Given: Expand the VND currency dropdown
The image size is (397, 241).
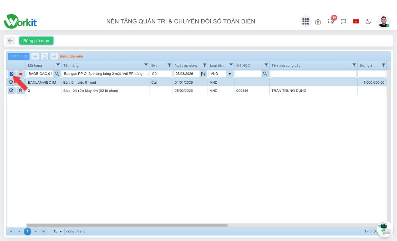Looking at the screenshot, I should click(x=230, y=74).
